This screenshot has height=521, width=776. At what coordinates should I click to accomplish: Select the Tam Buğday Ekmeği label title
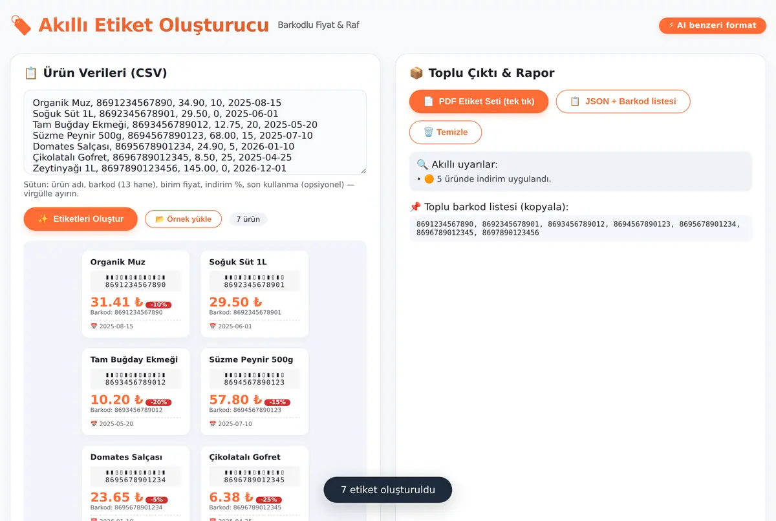[x=134, y=359]
